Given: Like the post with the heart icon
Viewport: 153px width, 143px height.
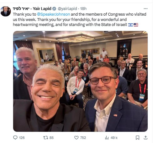Looking at the screenshot, I should click(x=76, y=138).
